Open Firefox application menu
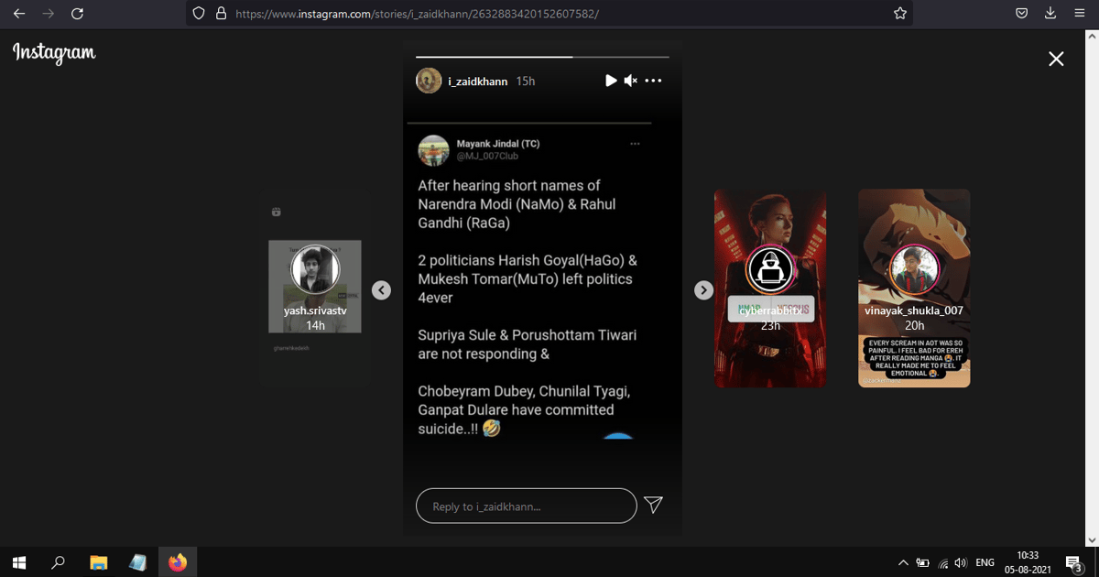This screenshot has height=577, width=1099. point(1079,14)
